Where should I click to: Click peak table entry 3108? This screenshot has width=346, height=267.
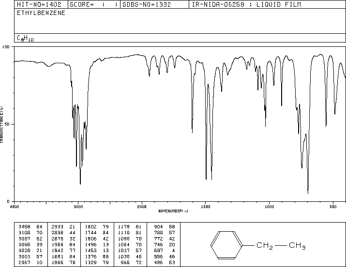tap(24, 233)
